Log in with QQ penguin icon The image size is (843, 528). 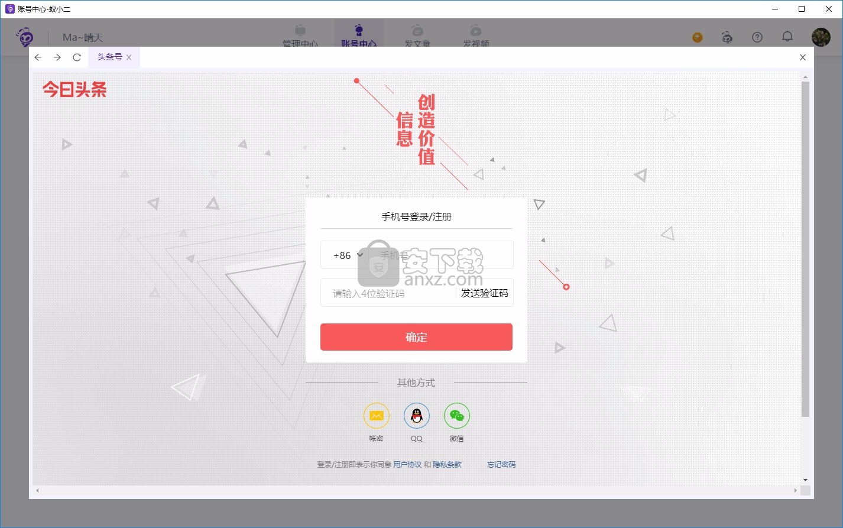coord(417,416)
